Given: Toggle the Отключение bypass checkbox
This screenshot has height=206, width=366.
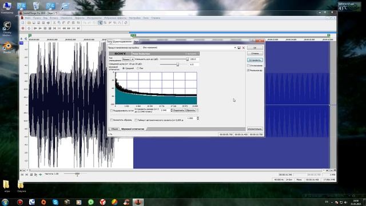Looking at the screenshot, I should (x=249, y=66).
